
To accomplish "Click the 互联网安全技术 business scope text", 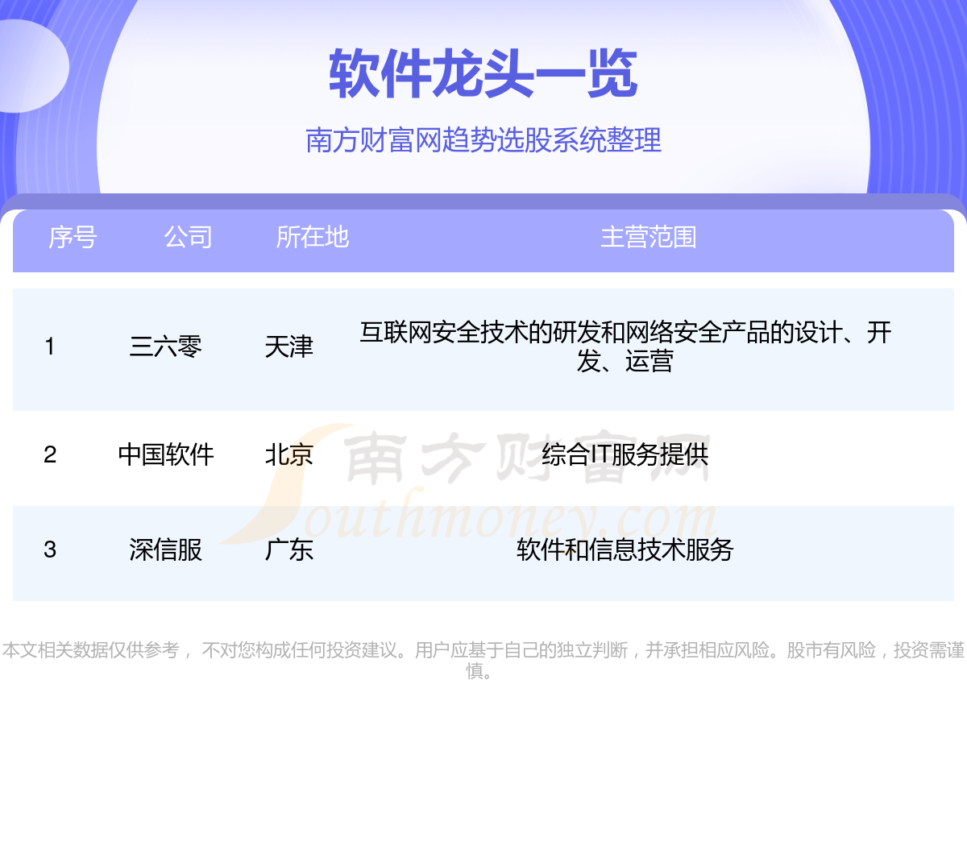I will (x=625, y=346).
